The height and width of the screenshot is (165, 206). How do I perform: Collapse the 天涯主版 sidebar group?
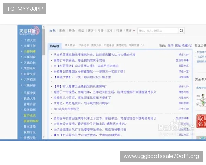(x=21, y=46)
